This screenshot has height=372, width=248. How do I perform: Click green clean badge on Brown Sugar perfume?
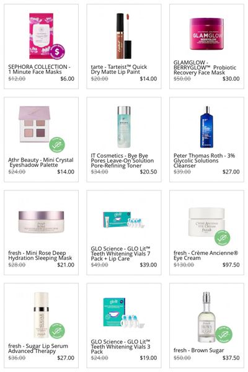pos(224,334)
